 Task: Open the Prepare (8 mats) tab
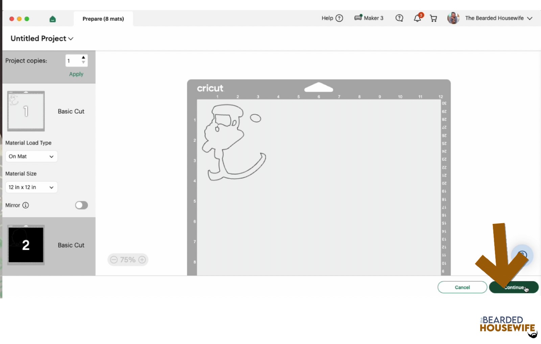coord(103,19)
